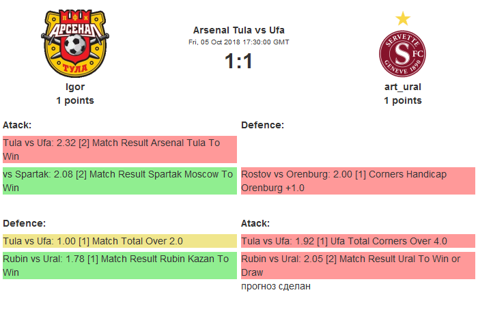Select the Ural To Win or Draw prediction

(358, 266)
